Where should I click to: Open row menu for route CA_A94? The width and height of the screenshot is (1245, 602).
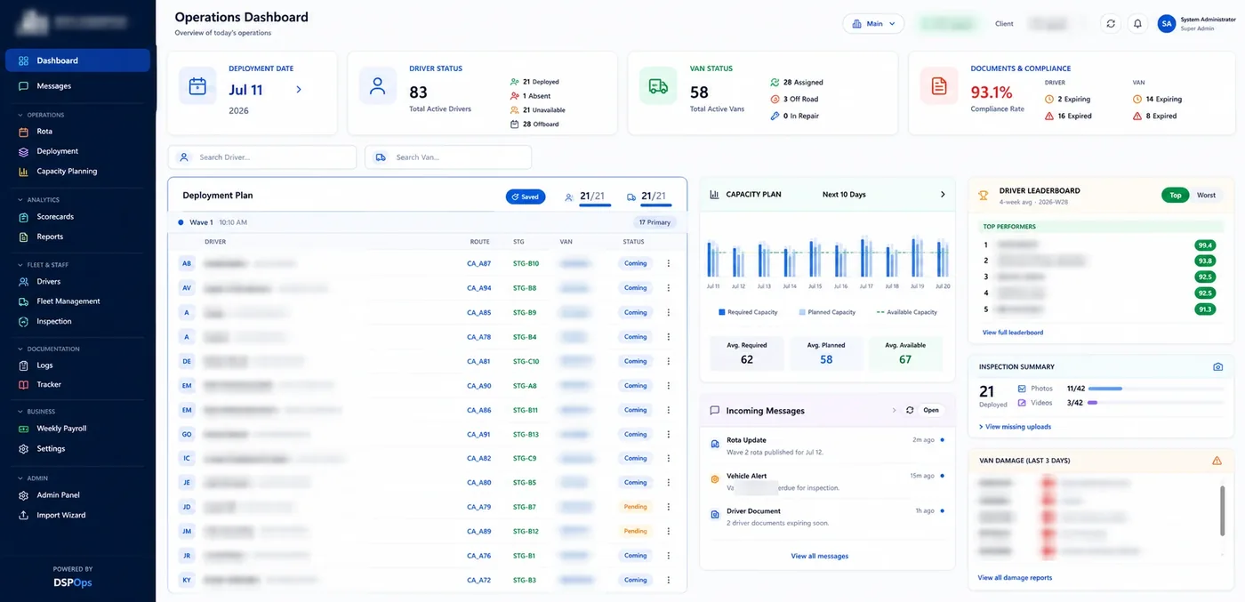[669, 288]
